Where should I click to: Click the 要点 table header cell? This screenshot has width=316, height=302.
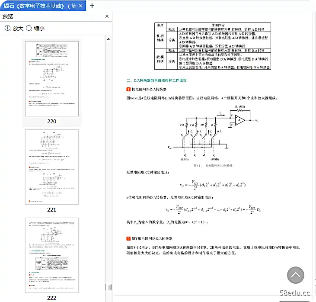pos(160,25)
